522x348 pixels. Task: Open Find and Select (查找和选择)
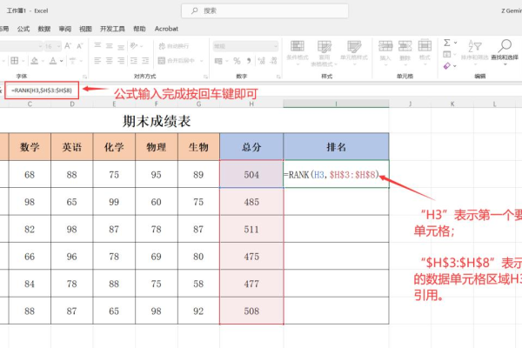[x=505, y=51]
